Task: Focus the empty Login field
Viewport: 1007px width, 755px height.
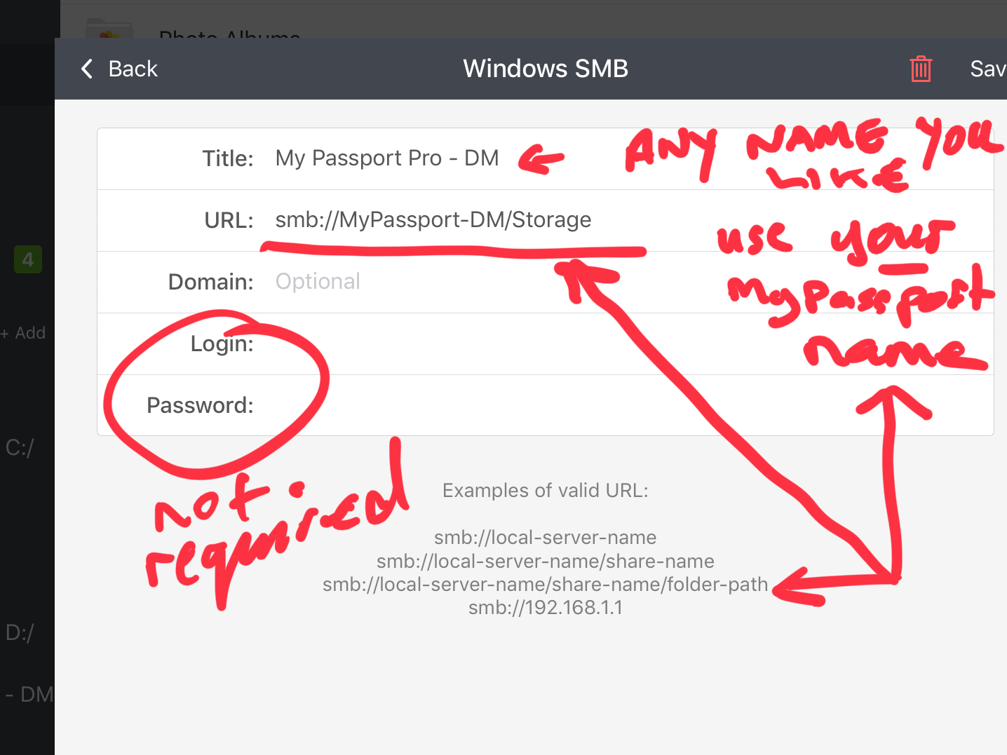Action: click(624, 344)
